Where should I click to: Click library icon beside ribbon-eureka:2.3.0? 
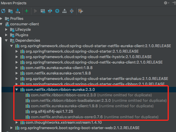click(x=23, y=89)
